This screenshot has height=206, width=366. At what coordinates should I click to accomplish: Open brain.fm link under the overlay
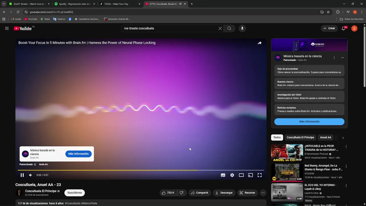click(x=43, y=165)
